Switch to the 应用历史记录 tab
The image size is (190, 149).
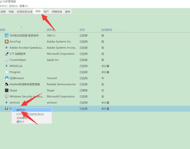25,12
